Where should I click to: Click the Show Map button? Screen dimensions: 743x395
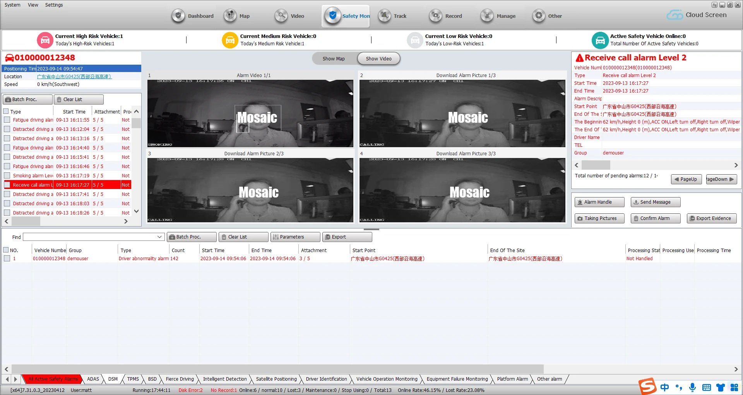click(334, 59)
